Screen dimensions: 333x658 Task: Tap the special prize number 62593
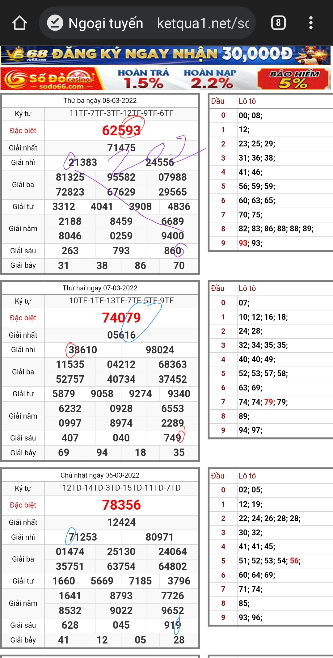click(x=121, y=131)
